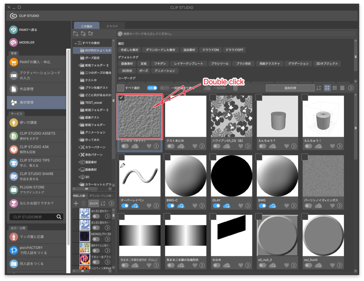This screenshot has height=281, width=364.
Task: Favorite the エンボス material with the heart icon
Action: pyautogui.click(x=149, y=146)
